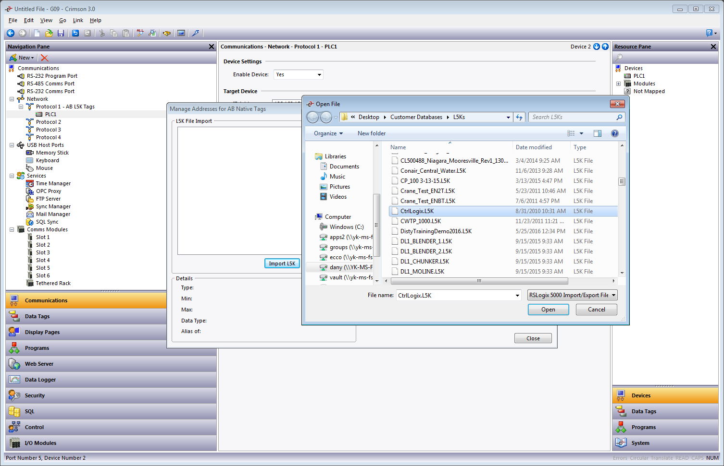Image resolution: width=724 pixels, height=466 pixels.
Task: Click the refresh icon beside the address bar
Action: (x=519, y=117)
